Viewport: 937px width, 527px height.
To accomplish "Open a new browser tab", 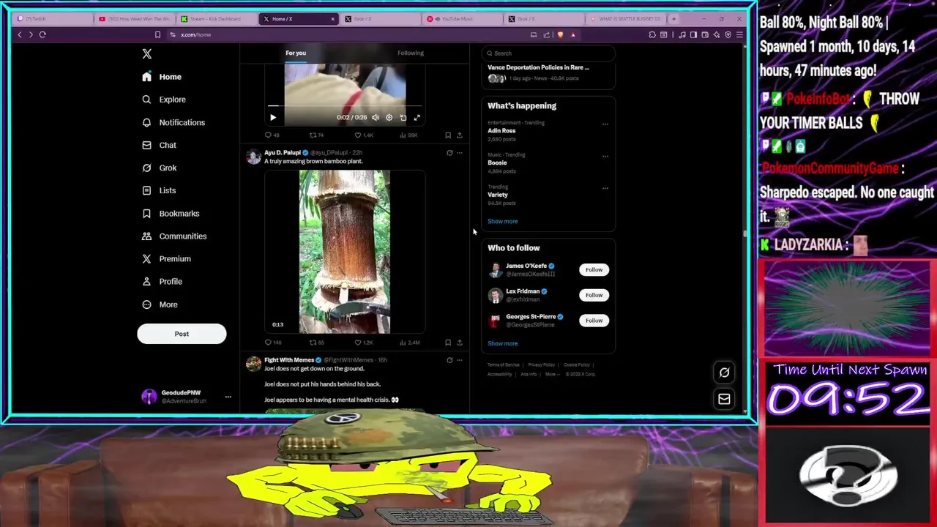I will point(673,19).
